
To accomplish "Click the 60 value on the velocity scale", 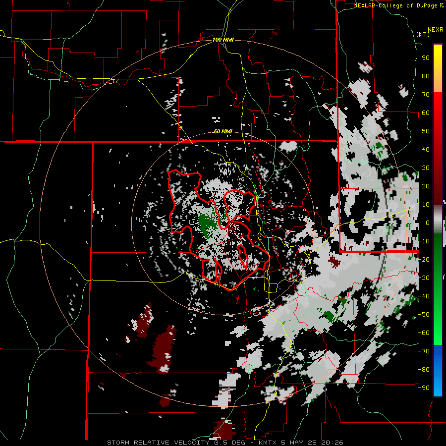I will tap(426, 112).
